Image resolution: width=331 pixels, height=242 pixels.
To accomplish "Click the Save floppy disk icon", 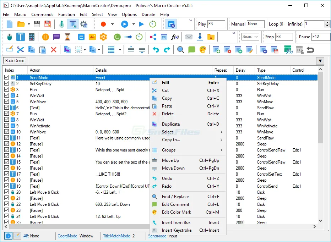I will (x=37, y=24).
